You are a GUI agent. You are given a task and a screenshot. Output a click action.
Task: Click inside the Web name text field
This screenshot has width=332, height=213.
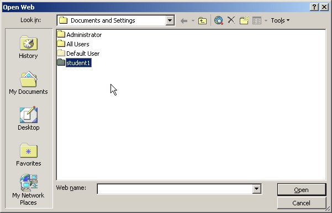175,189
